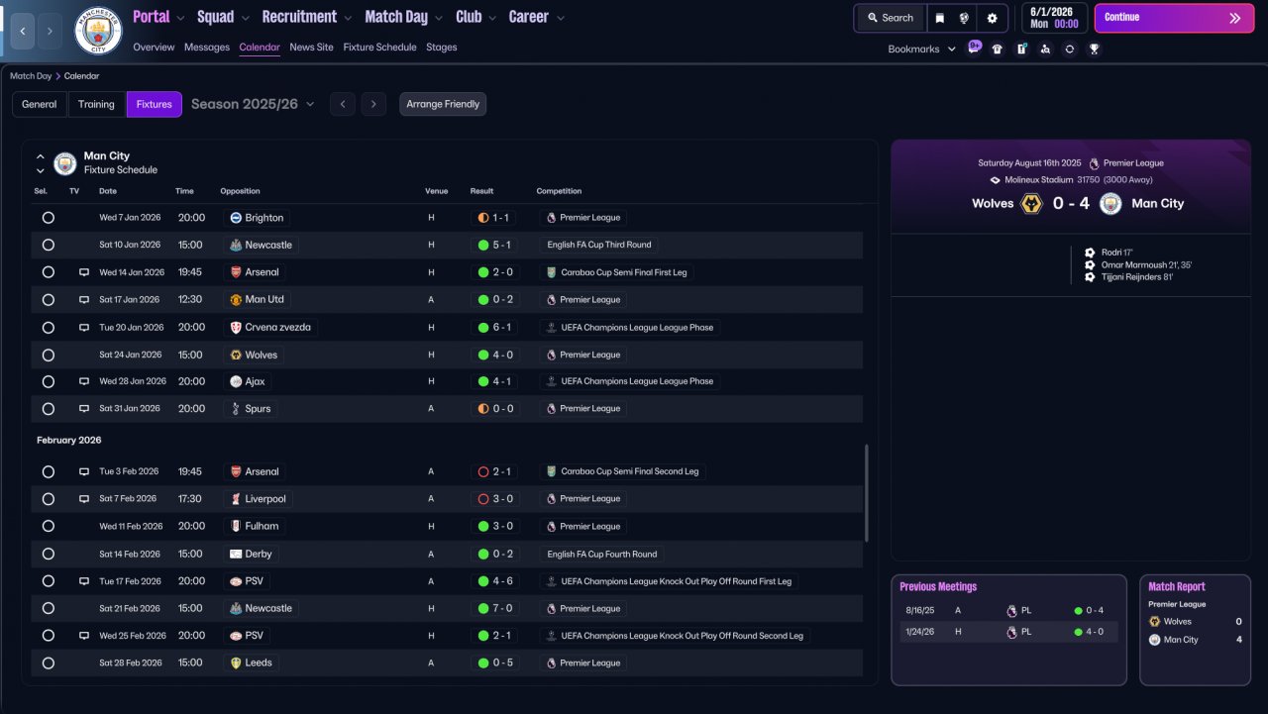Select the Wolves 24 Jan fixture radio button
Screen dimensions: 1268x714
tap(48, 355)
